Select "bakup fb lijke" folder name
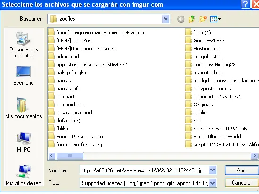 (x=71, y=73)
